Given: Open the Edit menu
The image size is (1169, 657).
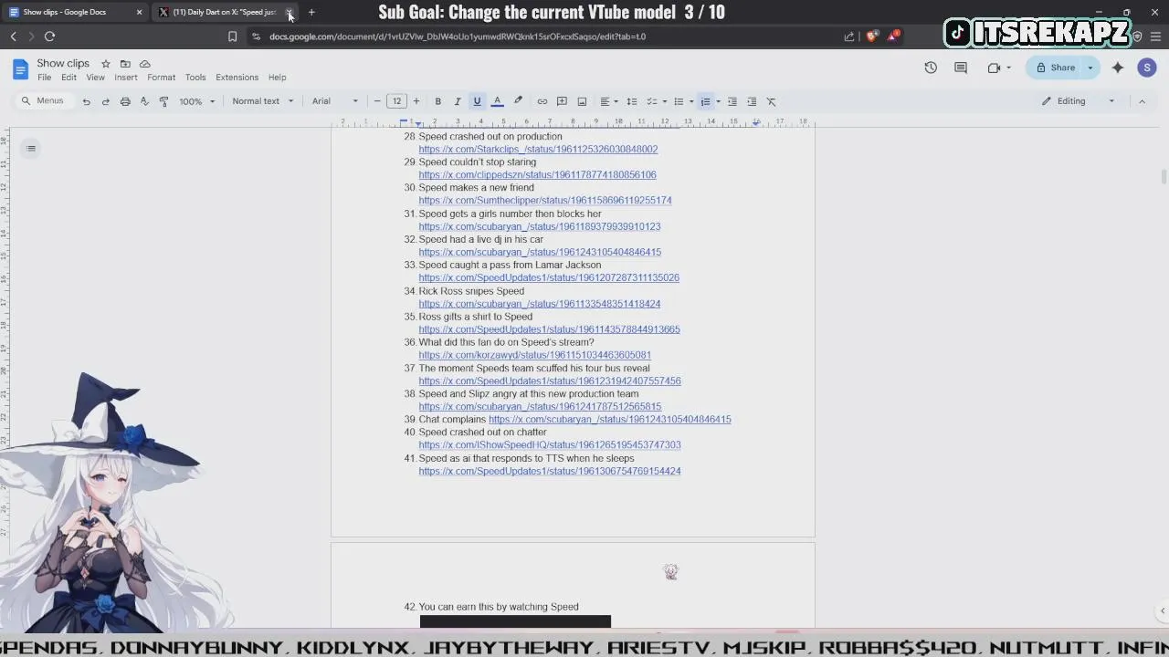Looking at the screenshot, I should coord(68,78).
